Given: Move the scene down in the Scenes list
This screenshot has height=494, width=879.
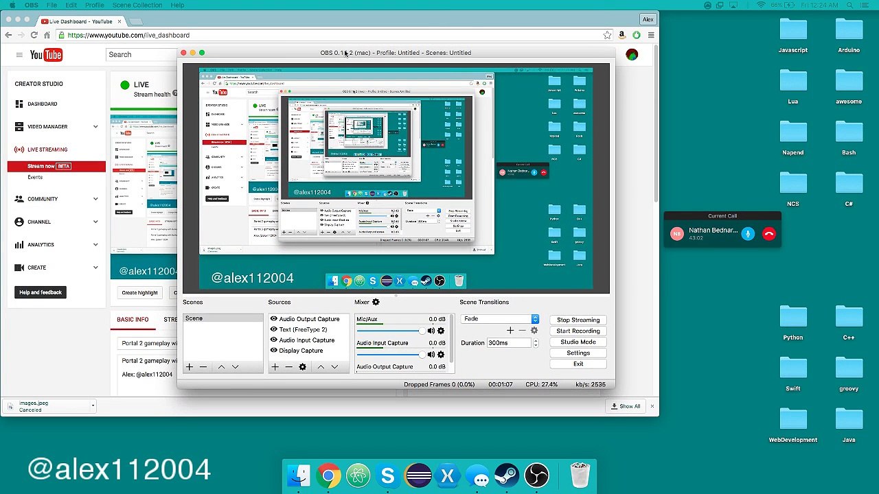Looking at the screenshot, I should (x=235, y=367).
